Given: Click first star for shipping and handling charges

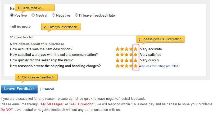Looking at the screenshot, I should [x=118, y=66].
